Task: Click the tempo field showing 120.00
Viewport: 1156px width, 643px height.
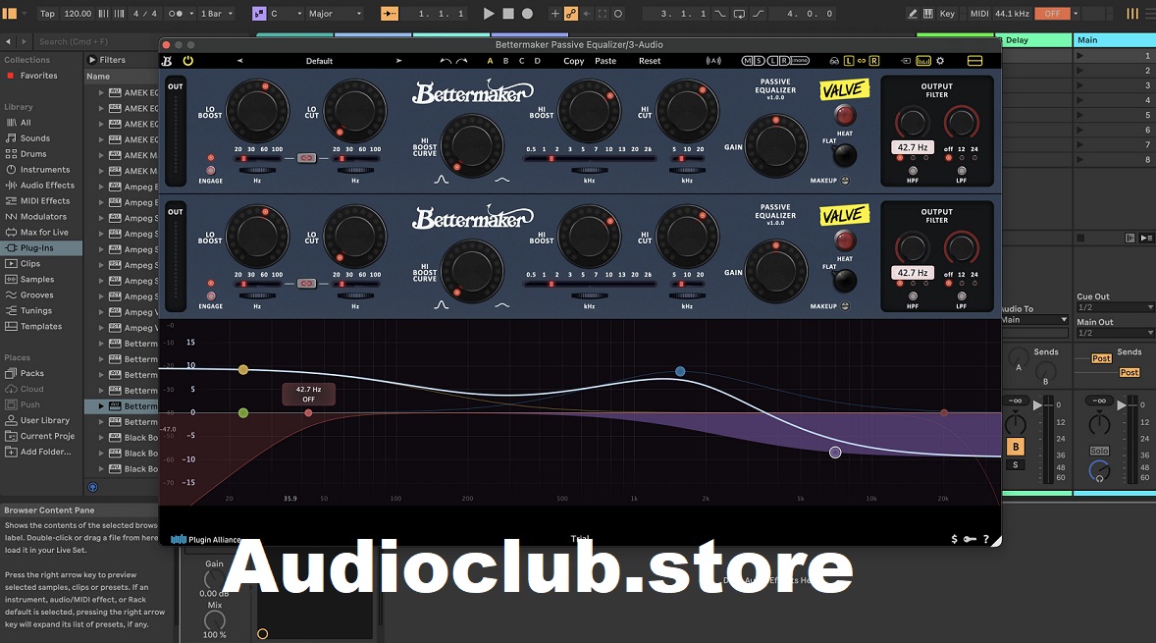Action: coord(78,14)
